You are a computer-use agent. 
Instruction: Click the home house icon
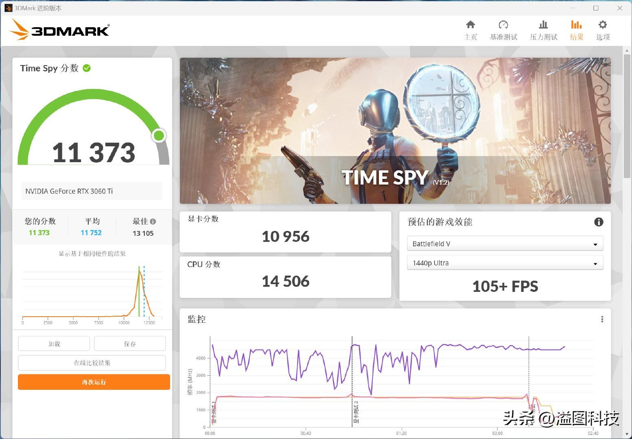(x=470, y=25)
